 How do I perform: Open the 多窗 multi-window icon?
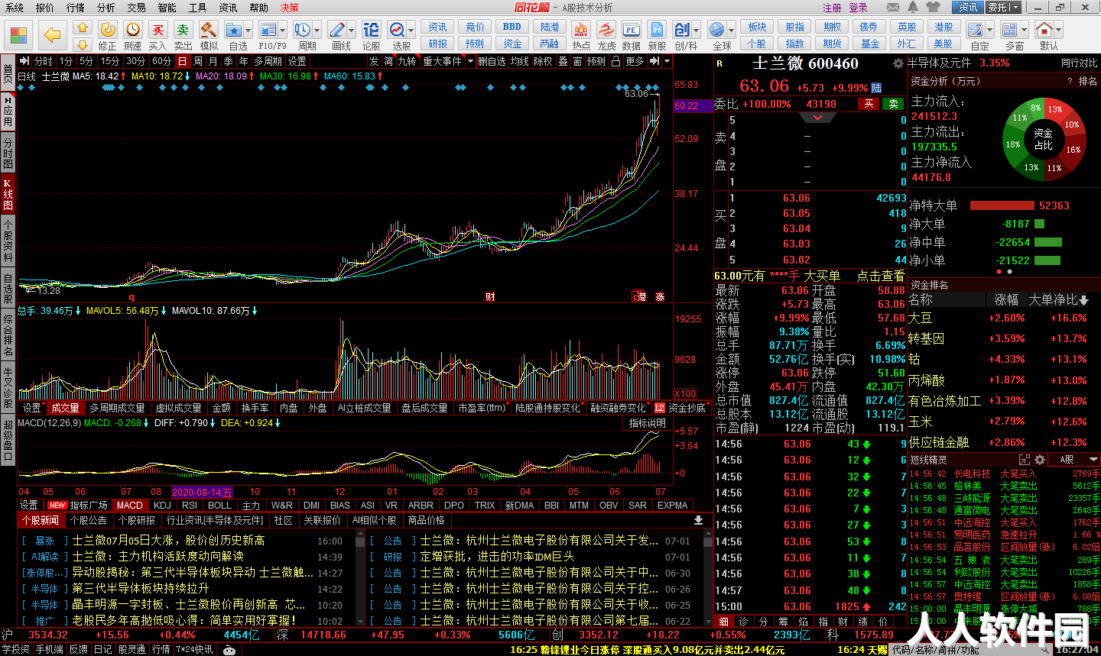click(x=1010, y=30)
